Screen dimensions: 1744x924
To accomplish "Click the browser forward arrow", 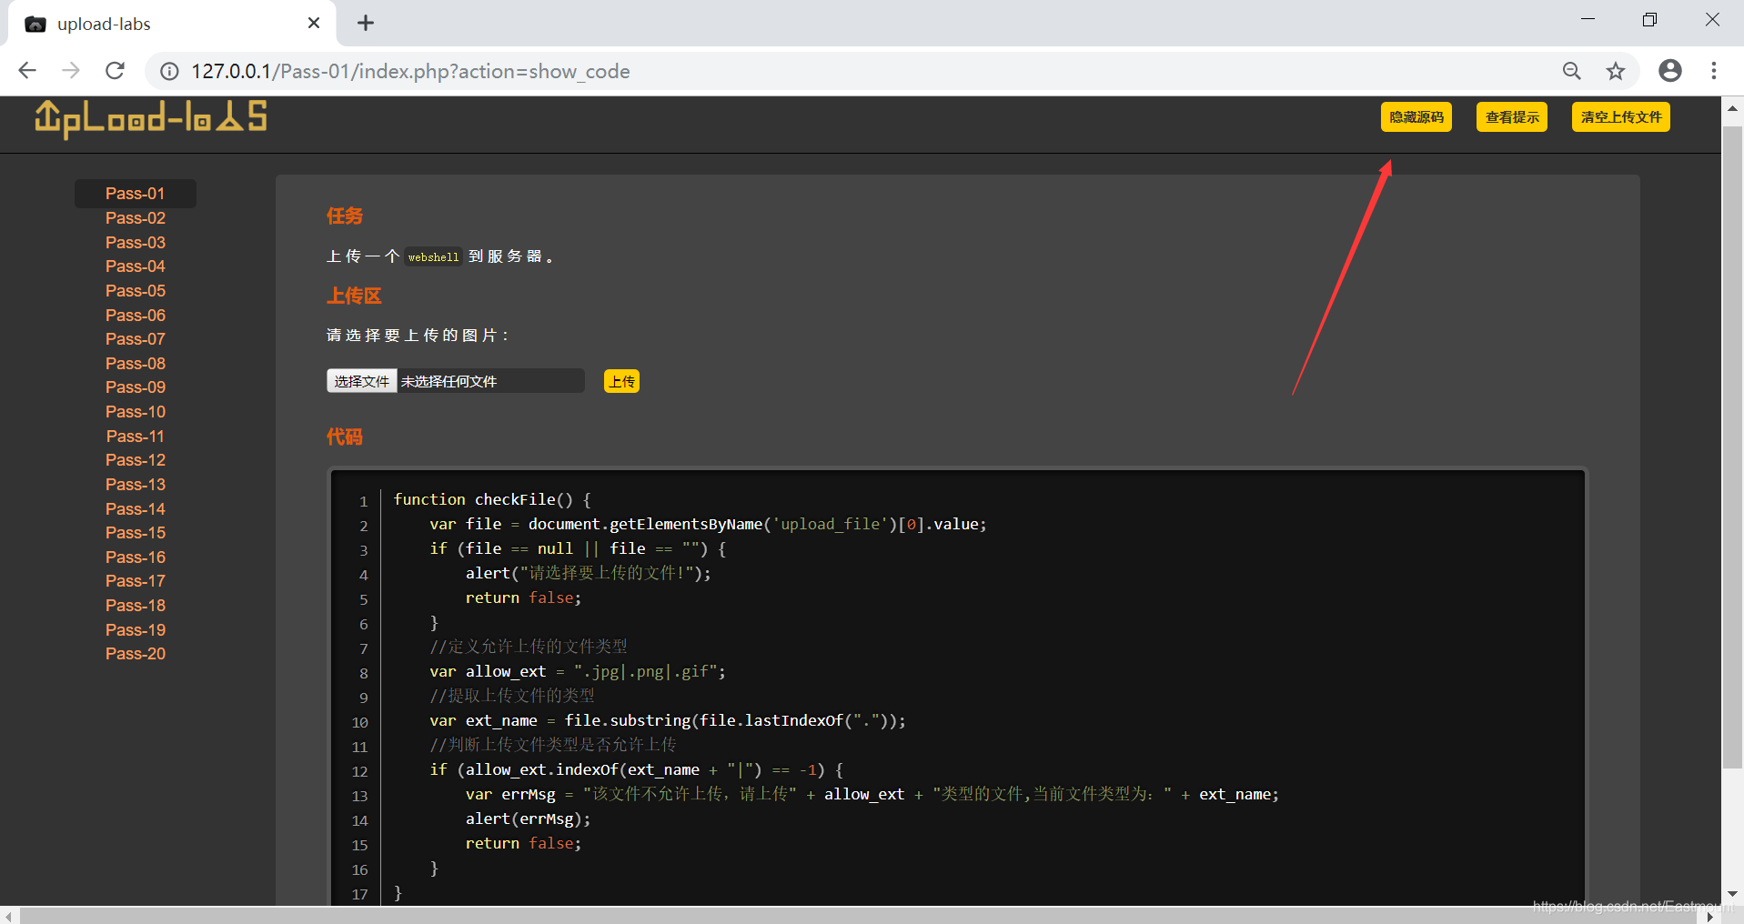I will coord(71,71).
